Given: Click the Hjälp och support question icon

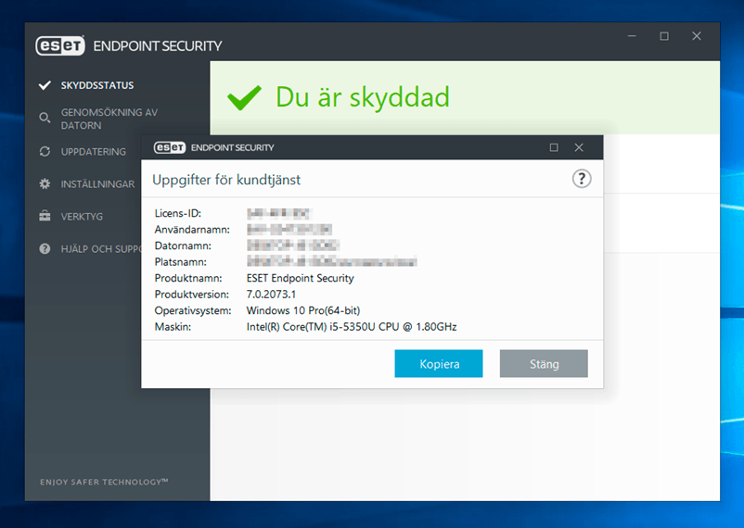Looking at the screenshot, I should pos(45,249).
